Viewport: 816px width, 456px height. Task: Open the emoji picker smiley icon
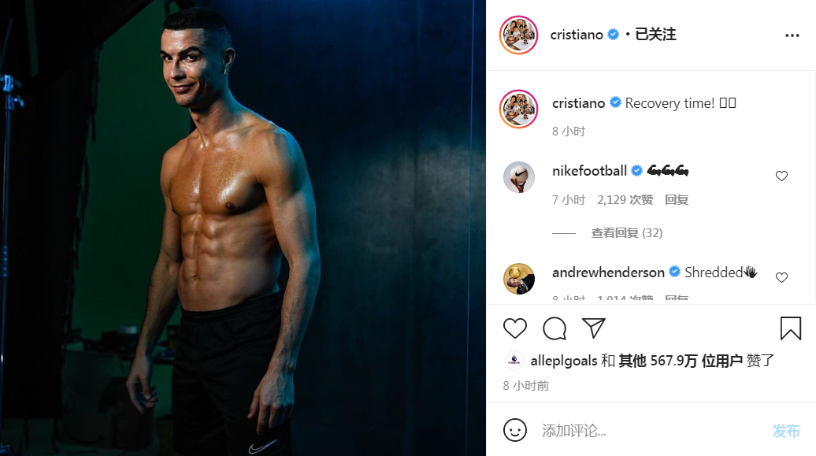[x=515, y=430]
